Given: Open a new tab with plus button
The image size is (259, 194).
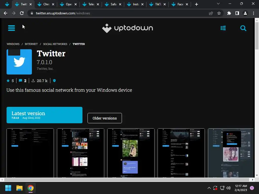Looking at the screenshot, I should pos(196,4).
